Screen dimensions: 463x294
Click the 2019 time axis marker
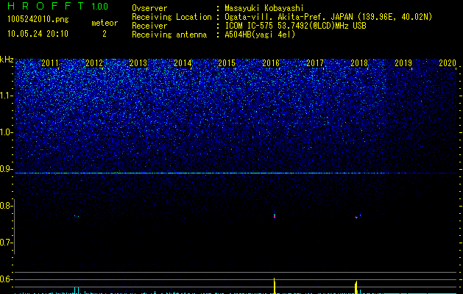point(403,63)
